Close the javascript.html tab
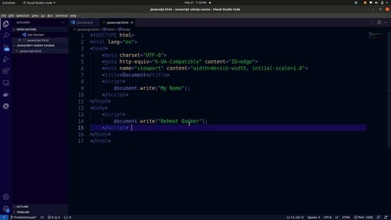 pyautogui.click(x=132, y=23)
